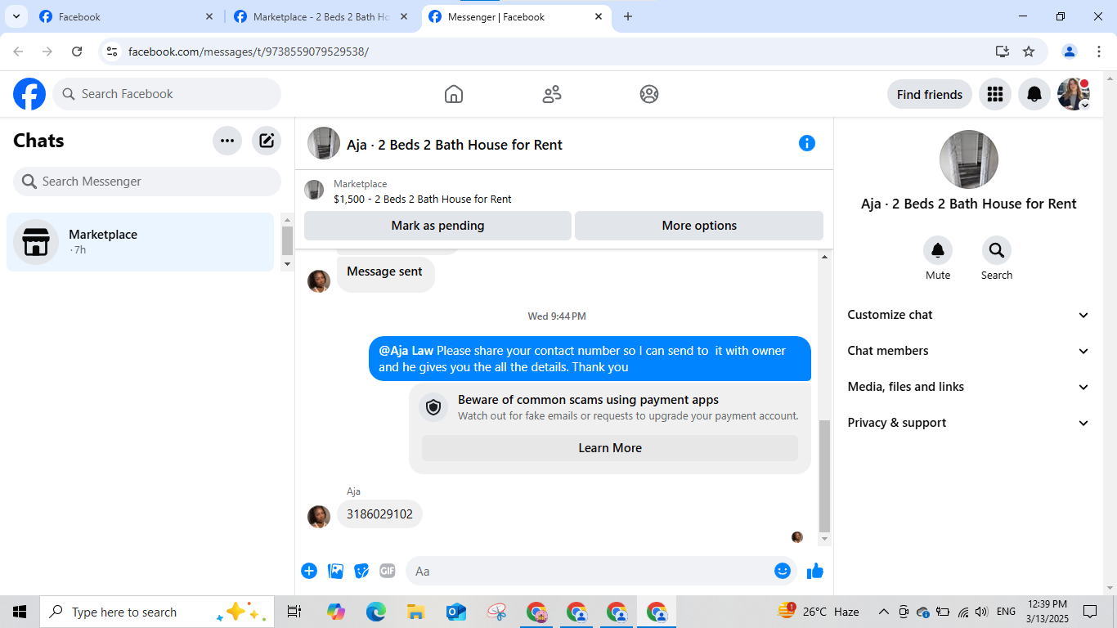Open the Copilot taskbar icon

[336, 612]
